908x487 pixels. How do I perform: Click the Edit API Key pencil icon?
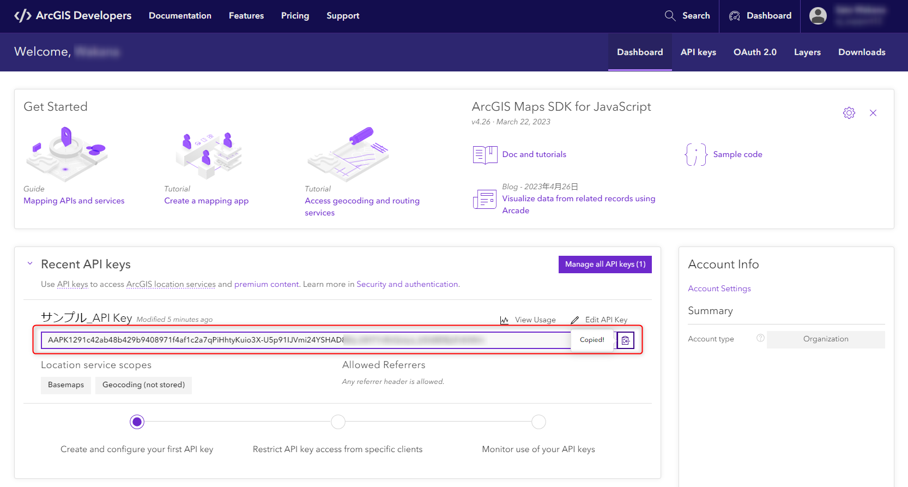(574, 320)
